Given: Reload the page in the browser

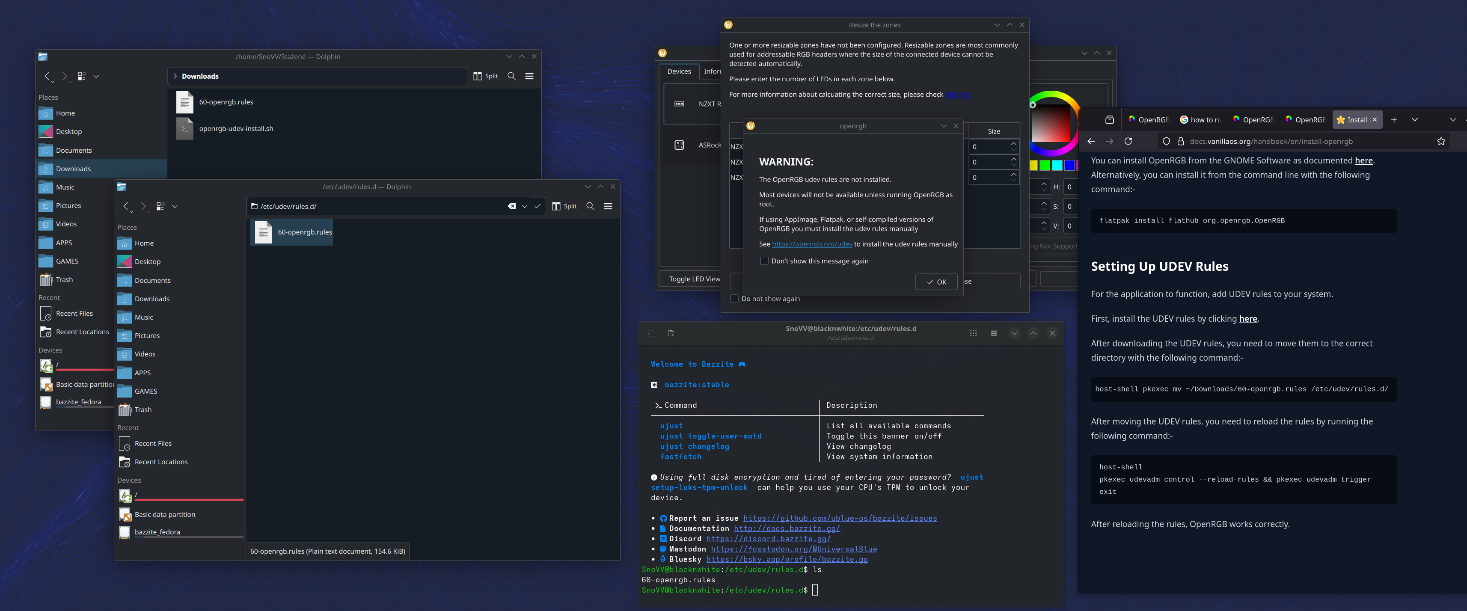Looking at the screenshot, I should (1128, 141).
